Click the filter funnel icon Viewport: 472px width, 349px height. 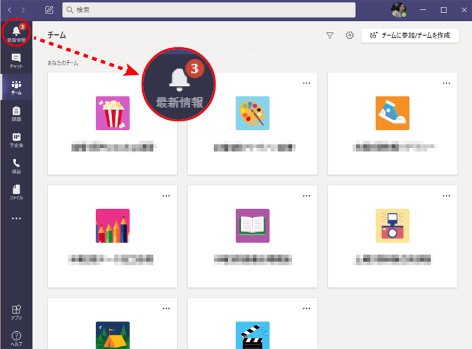tap(330, 36)
